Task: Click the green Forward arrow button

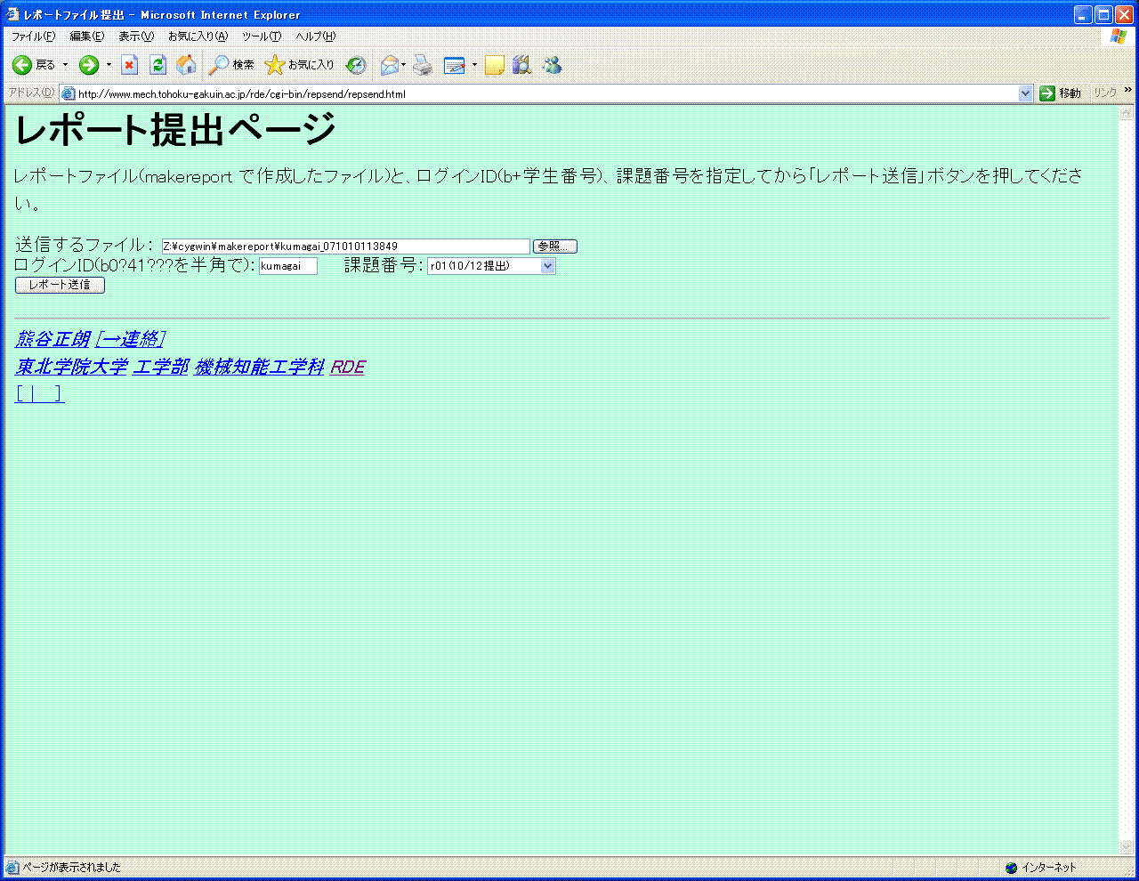Action: (89, 65)
